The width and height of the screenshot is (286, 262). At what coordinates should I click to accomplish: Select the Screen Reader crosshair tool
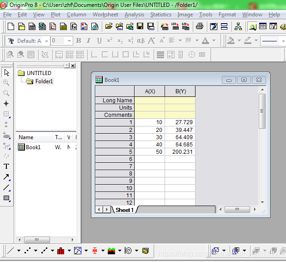(6, 103)
